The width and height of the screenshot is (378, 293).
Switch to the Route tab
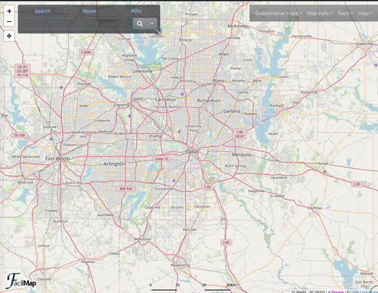(89, 11)
